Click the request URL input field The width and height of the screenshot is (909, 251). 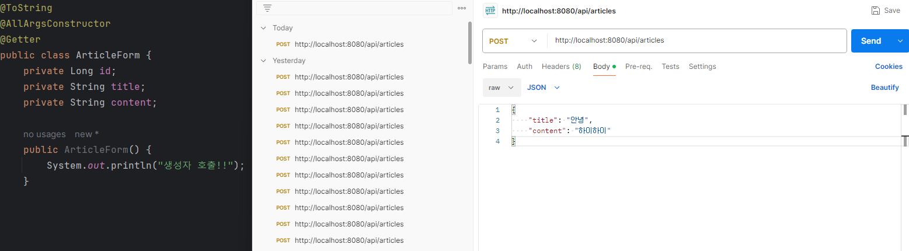coord(696,41)
